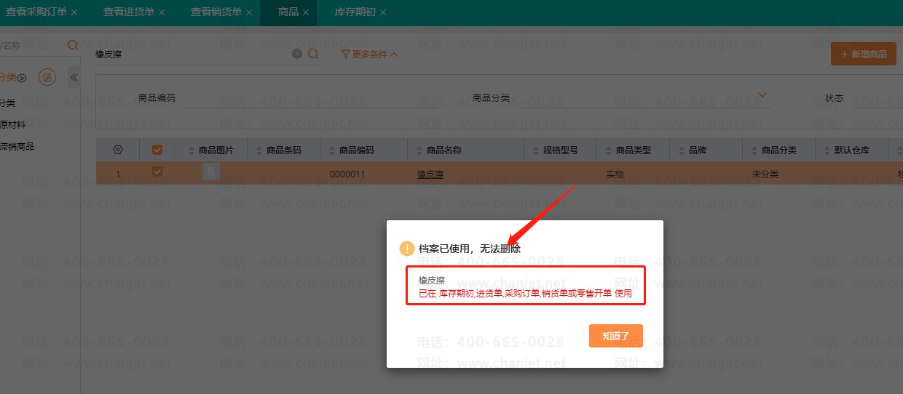Switch to the 查看采购订单 tab
The width and height of the screenshot is (903, 394).
click(x=36, y=12)
